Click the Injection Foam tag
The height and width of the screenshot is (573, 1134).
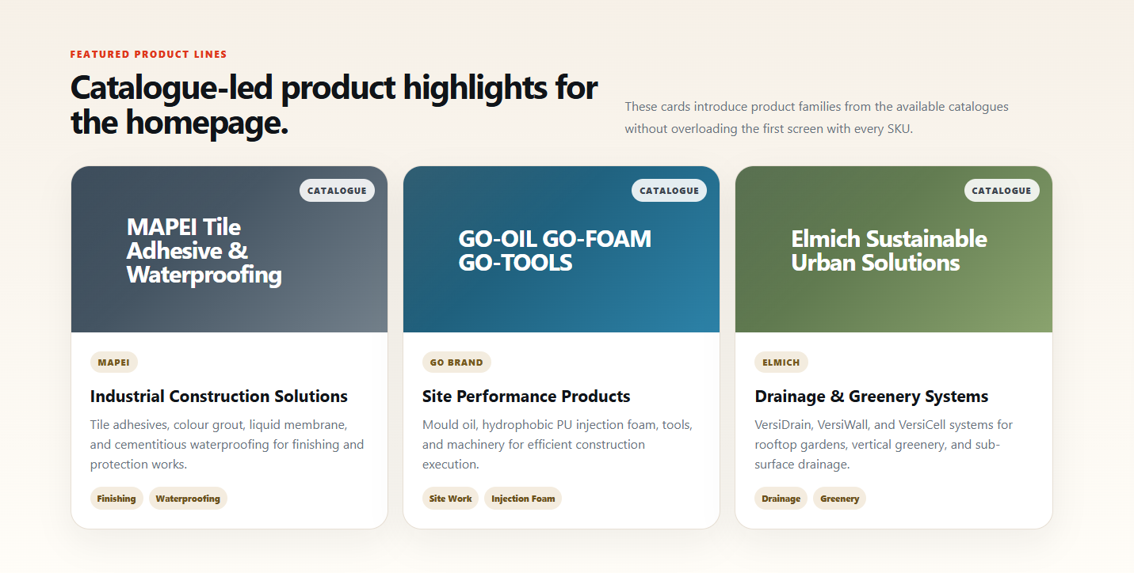(523, 499)
